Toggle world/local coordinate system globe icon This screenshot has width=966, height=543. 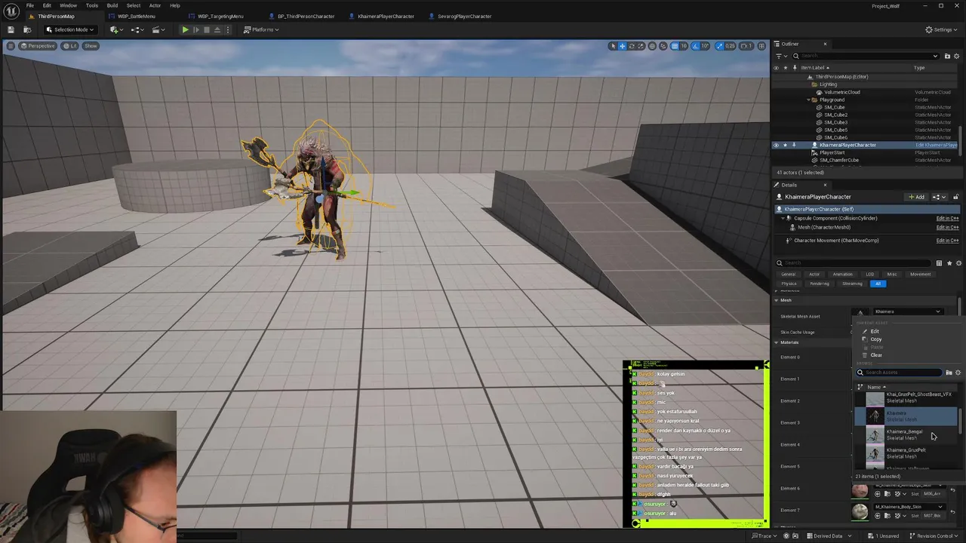(653, 46)
